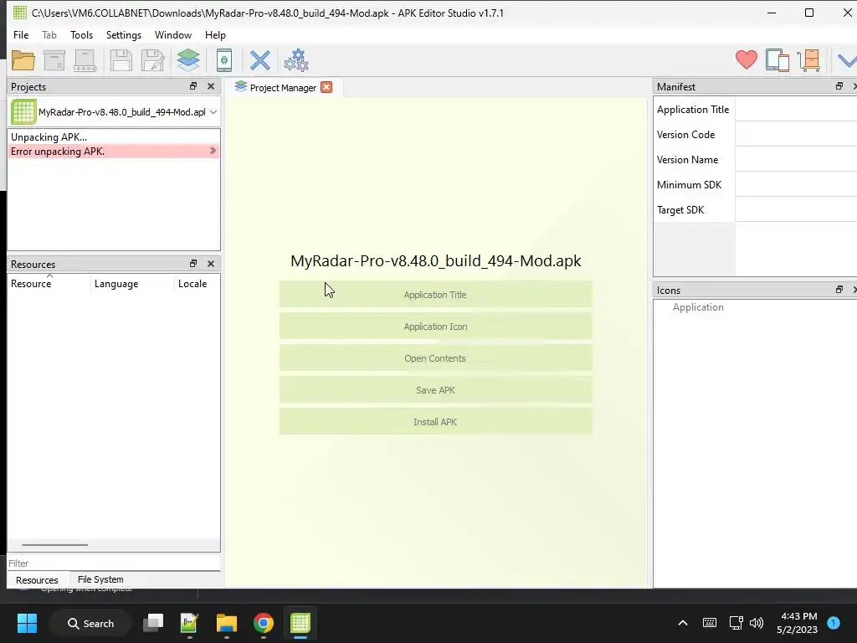Screen dimensions: 857x643
Task: Undock the Resources panel
Action: [193, 264]
